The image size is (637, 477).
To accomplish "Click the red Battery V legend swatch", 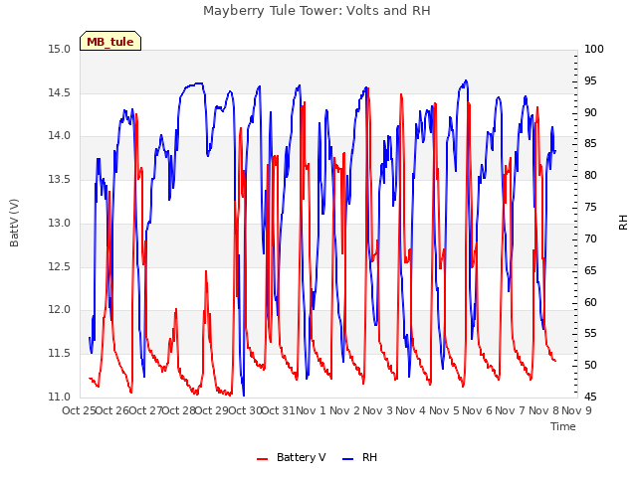I will coord(263,459).
